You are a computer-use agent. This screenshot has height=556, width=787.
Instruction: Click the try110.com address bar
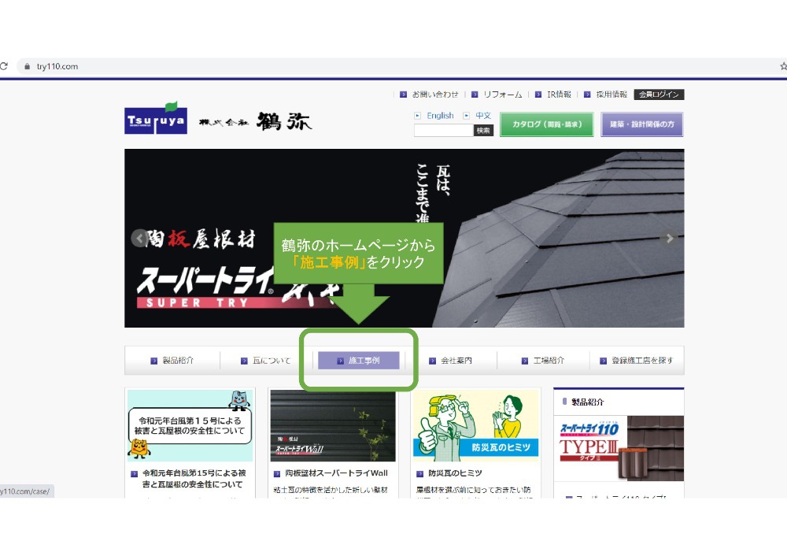click(401, 66)
